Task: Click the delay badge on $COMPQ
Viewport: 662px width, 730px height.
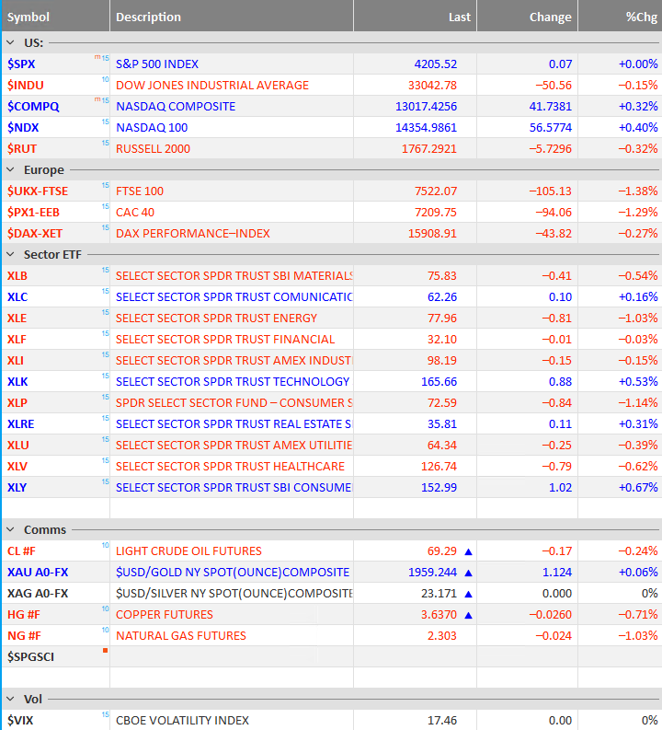Action: coord(102,100)
